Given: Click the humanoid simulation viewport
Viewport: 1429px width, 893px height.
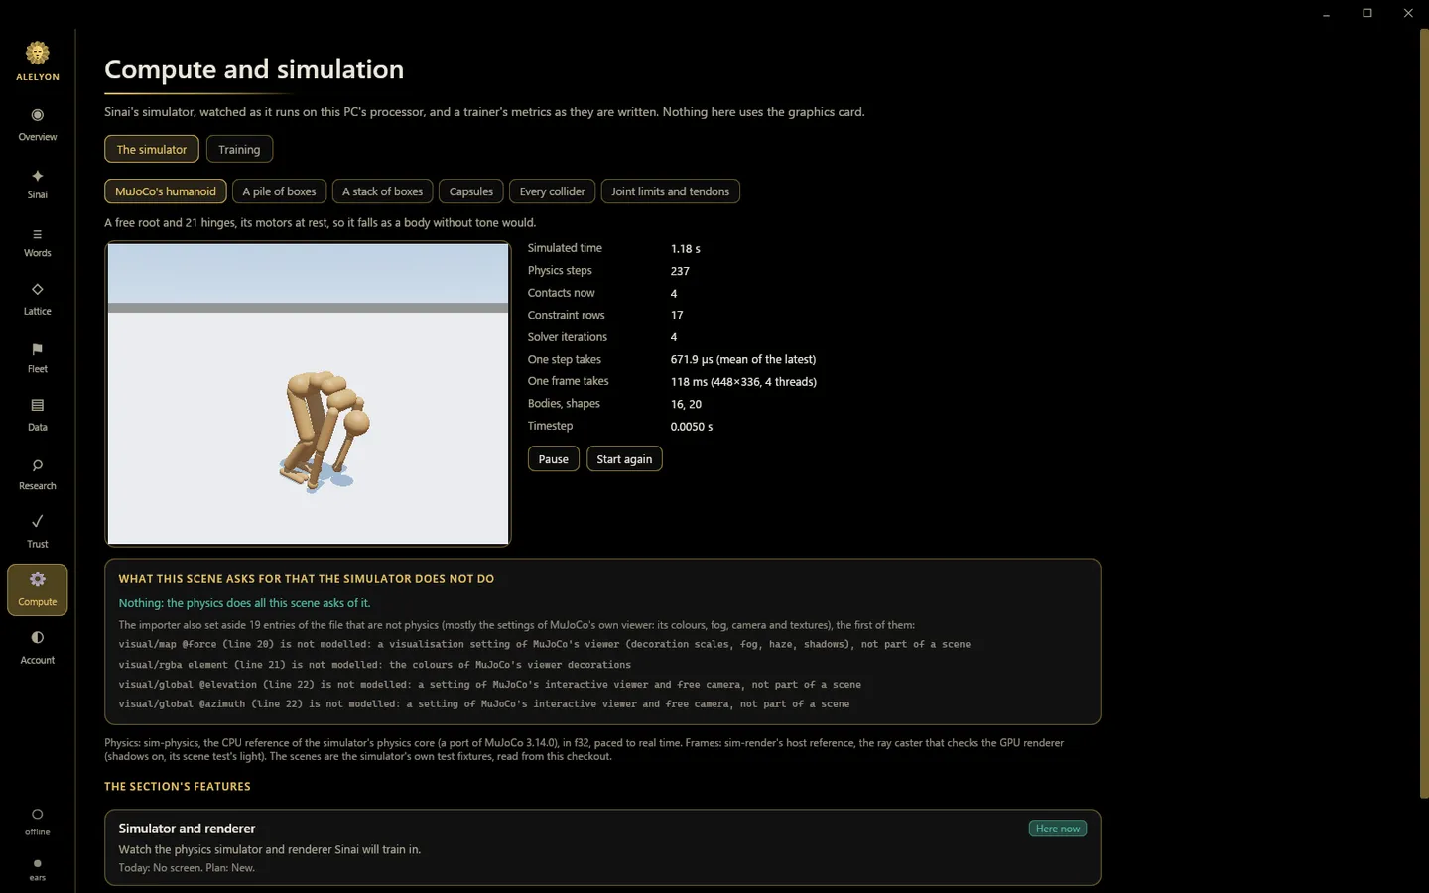Looking at the screenshot, I should (x=309, y=394).
